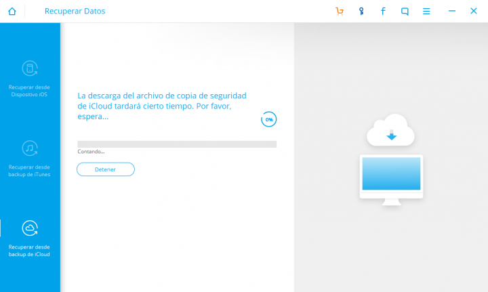Click the 'Recuperar Datos' title
The image size is (488, 292).
pyautogui.click(x=75, y=11)
